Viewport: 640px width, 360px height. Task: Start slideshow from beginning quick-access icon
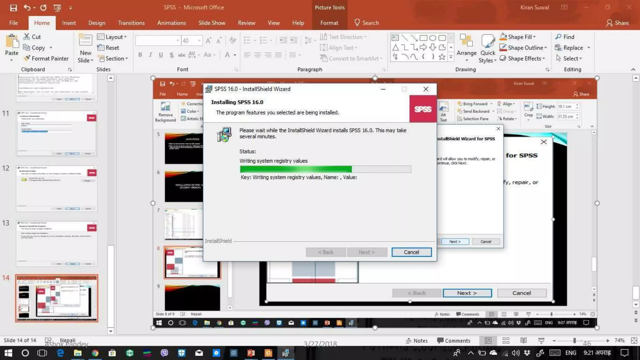click(57, 8)
